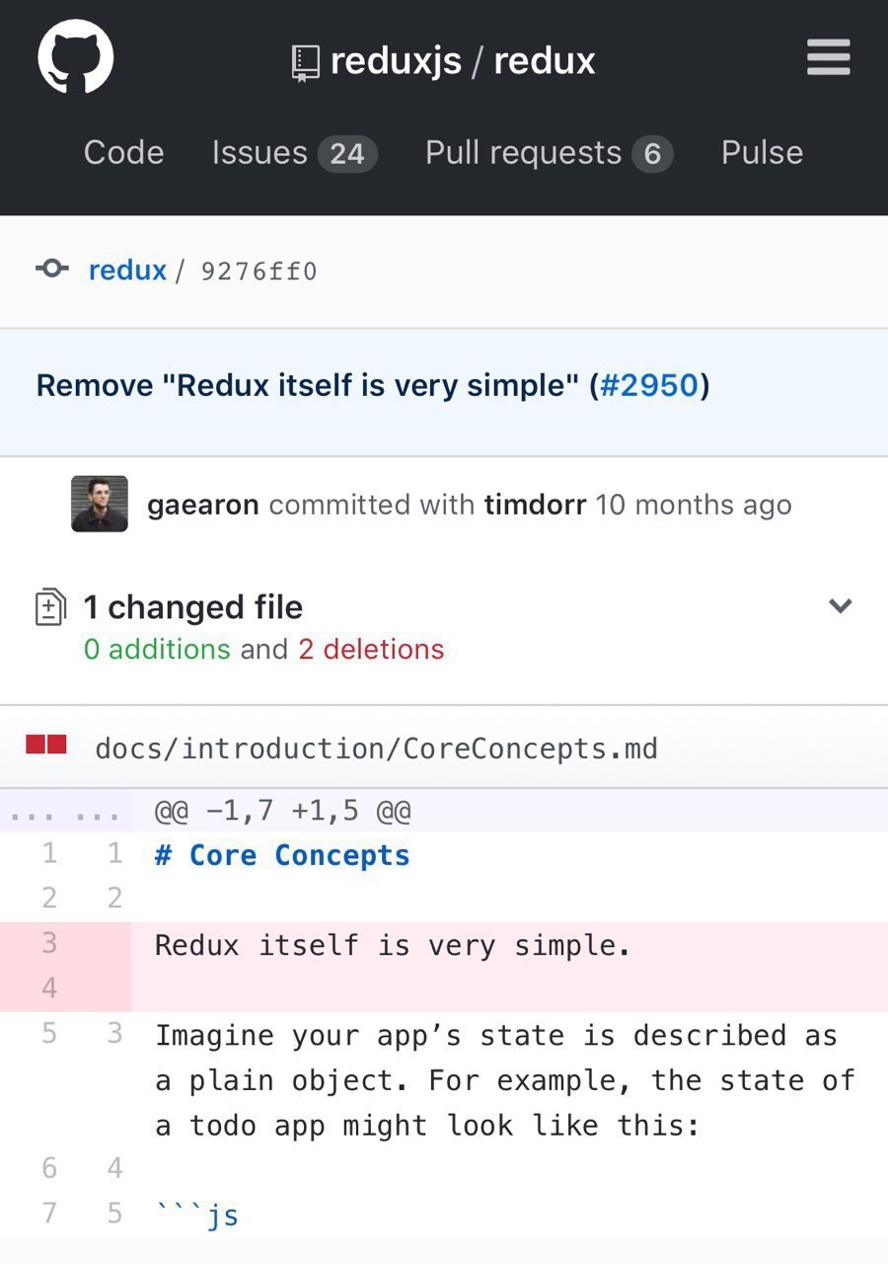Screen dimensions: 888x1264
Task: View gaearon's profile link
Action: (x=203, y=505)
